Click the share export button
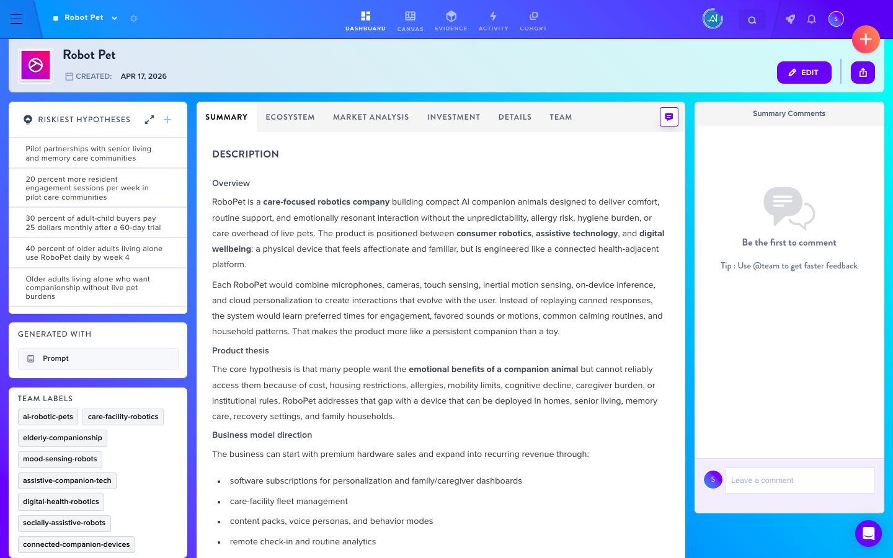Viewport: 893px width, 558px height. [x=863, y=73]
